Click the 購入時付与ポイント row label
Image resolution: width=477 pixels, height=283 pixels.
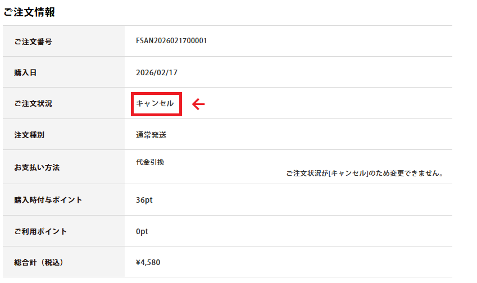(48, 200)
